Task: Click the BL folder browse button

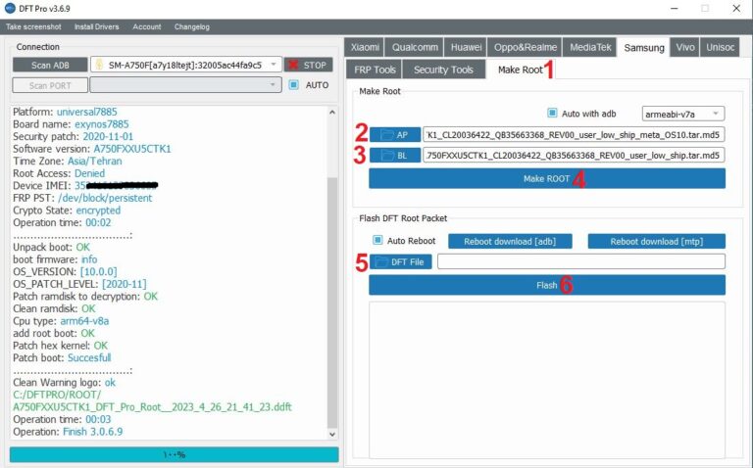Action: (394, 155)
